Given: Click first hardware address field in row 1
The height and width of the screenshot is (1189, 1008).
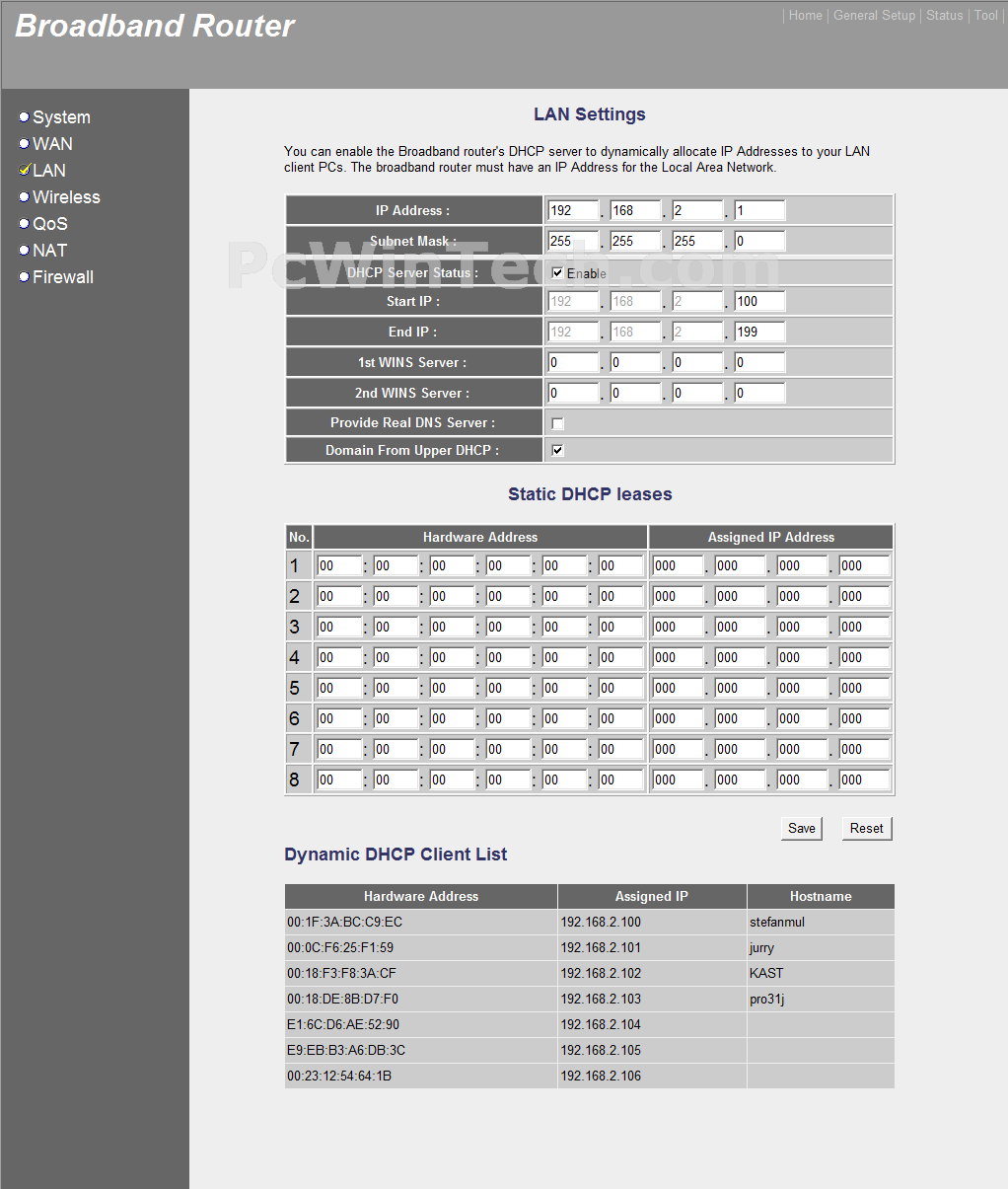Looking at the screenshot, I should [339, 565].
